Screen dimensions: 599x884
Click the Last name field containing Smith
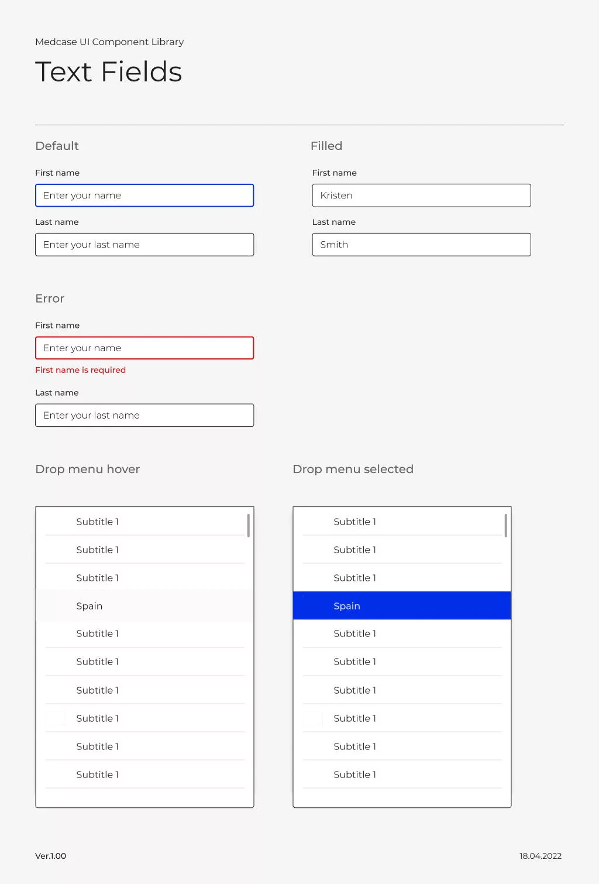coord(421,245)
